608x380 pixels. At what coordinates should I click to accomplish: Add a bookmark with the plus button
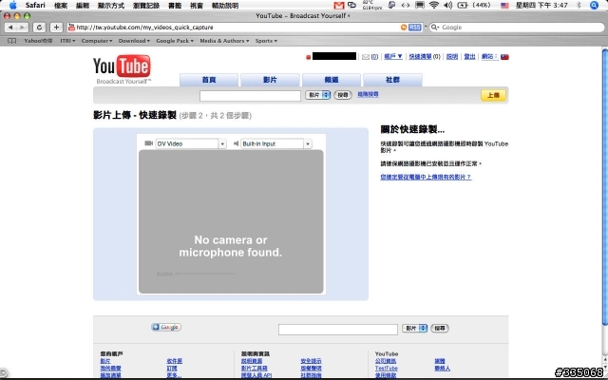coord(56,28)
